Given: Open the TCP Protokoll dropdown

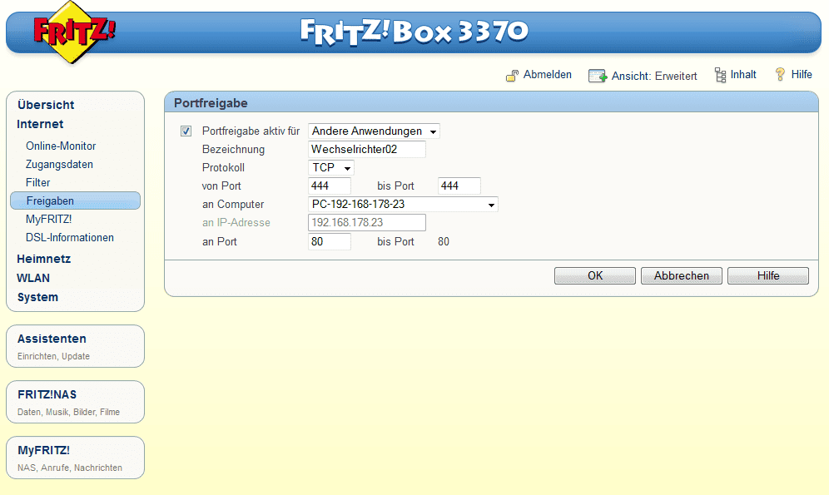Looking at the screenshot, I should (331, 167).
